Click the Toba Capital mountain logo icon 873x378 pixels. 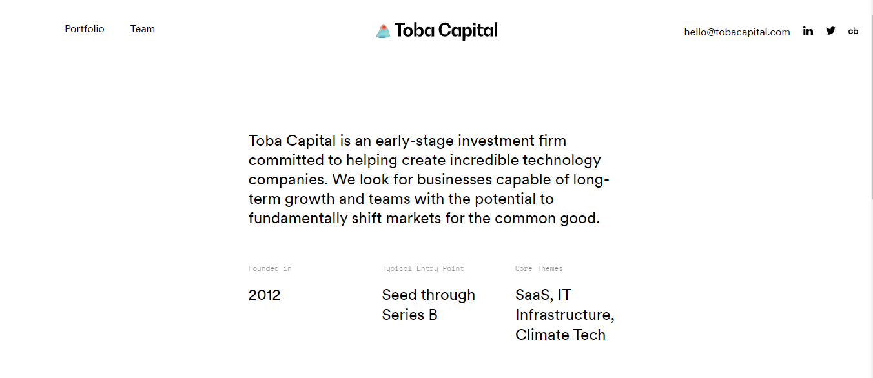[x=384, y=31]
